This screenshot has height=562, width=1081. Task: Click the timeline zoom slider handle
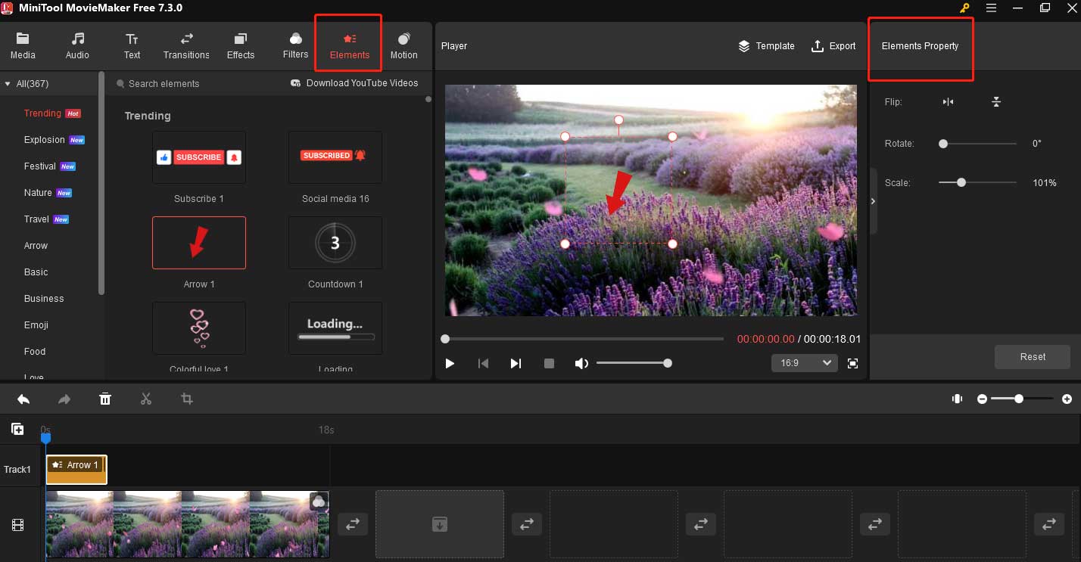tap(1019, 399)
